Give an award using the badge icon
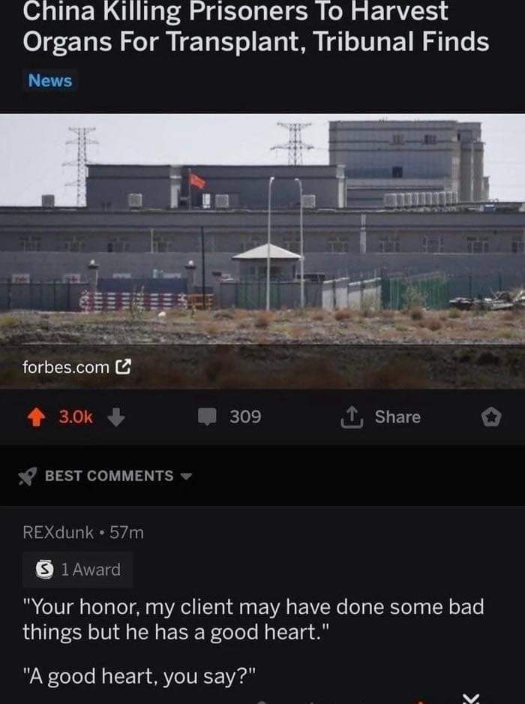 (491, 417)
